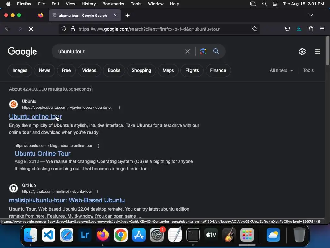
Task: Open the Firefox View pinned tab
Action: (x=41, y=15)
